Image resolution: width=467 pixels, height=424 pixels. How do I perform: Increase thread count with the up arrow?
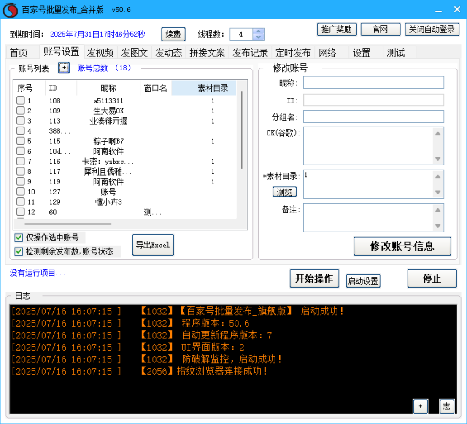pos(258,31)
